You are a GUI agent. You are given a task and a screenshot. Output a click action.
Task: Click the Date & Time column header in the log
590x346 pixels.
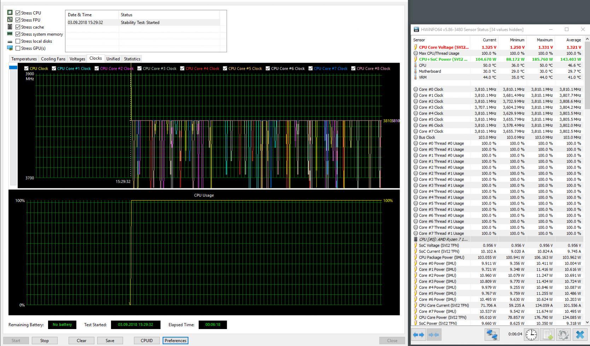[92, 14]
